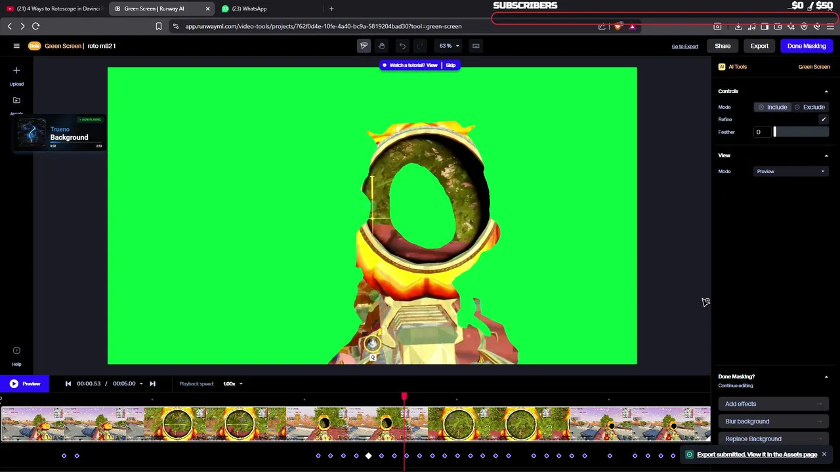
Task: Click the share page icon in address bar
Action: coord(602,26)
